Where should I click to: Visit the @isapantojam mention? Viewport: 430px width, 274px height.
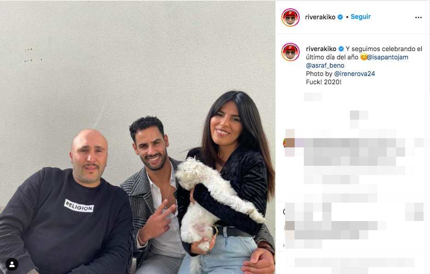point(388,57)
